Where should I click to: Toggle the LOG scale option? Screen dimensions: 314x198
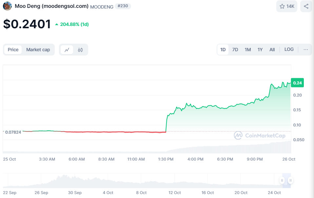289,49
